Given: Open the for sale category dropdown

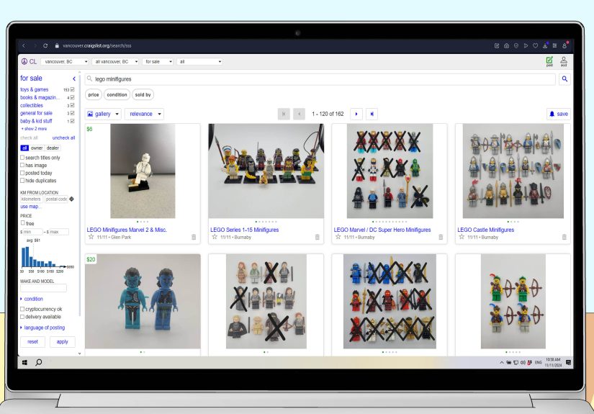Looking at the screenshot, I should tap(158, 61).
